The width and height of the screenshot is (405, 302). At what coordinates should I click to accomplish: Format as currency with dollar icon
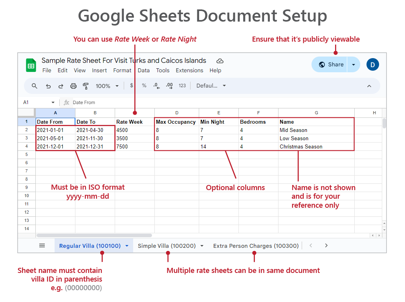click(x=132, y=86)
